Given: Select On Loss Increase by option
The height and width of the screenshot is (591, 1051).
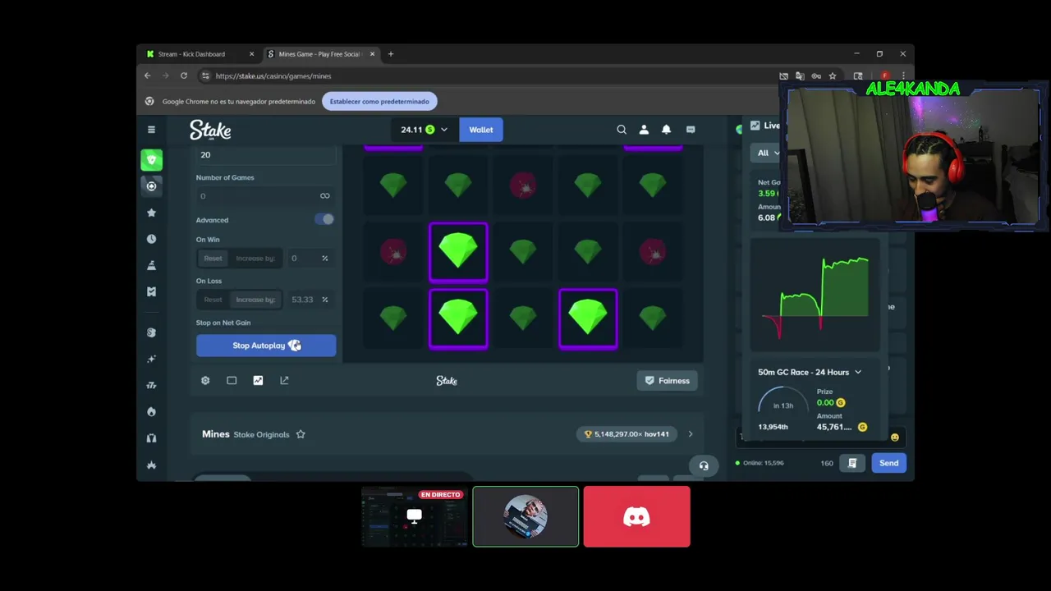Looking at the screenshot, I should (255, 300).
